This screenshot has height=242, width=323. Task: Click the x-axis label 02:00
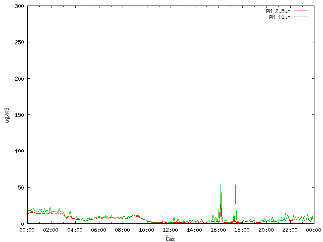(50, 230)
